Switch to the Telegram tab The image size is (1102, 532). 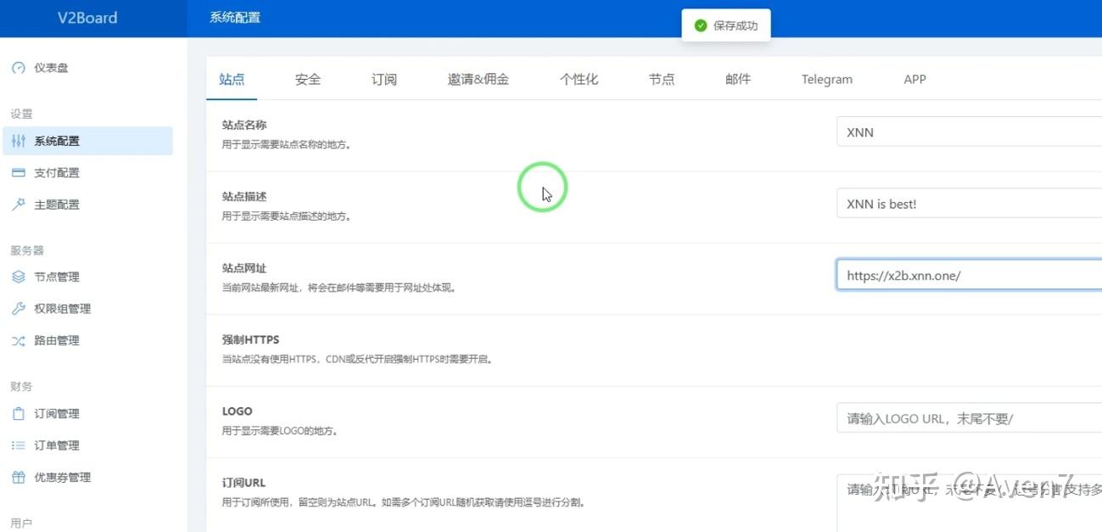pos(826,79)
